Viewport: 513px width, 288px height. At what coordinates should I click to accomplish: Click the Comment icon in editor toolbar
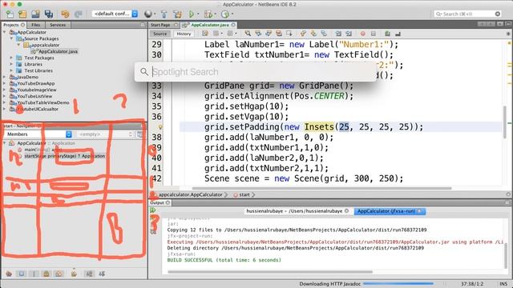click(x=387, y=34)
